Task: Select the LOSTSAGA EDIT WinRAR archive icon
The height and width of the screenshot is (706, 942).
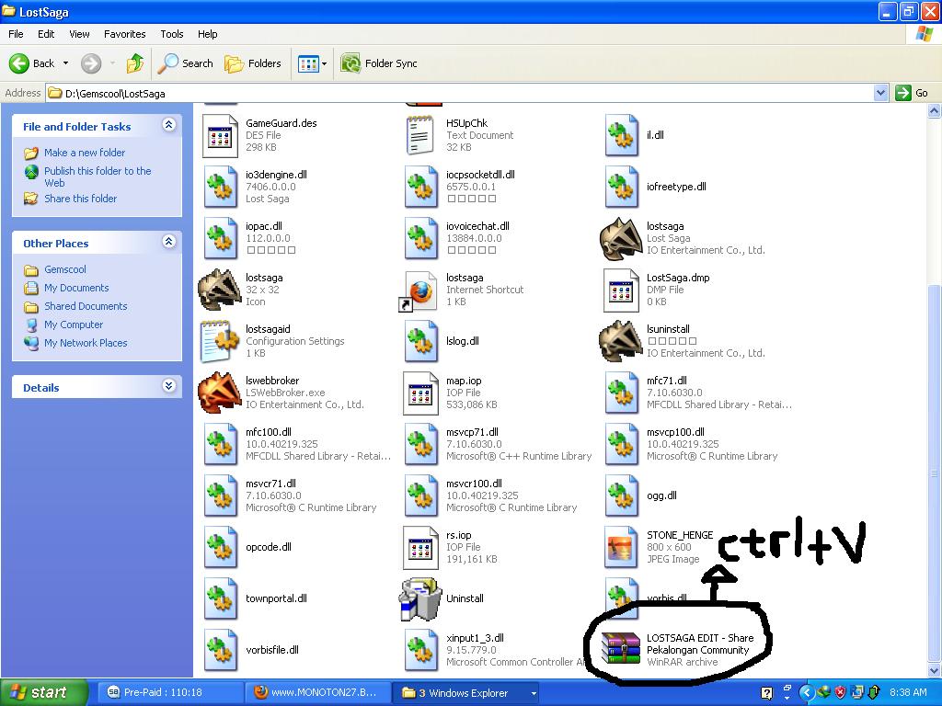Action: pos(621,649)
